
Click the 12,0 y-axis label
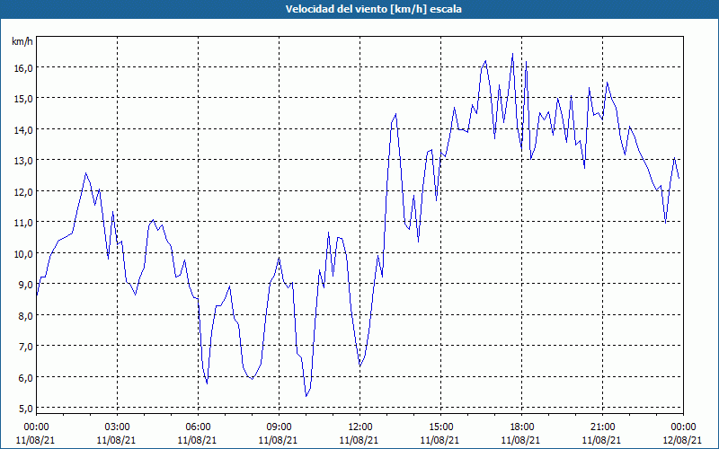(24, 192)
